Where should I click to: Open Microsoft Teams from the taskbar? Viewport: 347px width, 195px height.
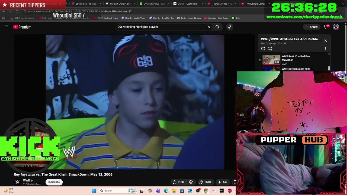point(158,191)
